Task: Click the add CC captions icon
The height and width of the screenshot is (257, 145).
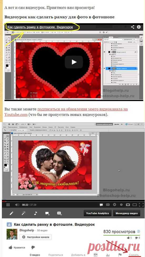Action: (x=59, y=213)
